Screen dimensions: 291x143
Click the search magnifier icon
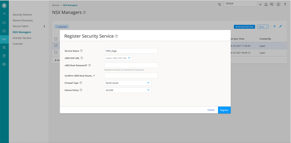[219, 4]
